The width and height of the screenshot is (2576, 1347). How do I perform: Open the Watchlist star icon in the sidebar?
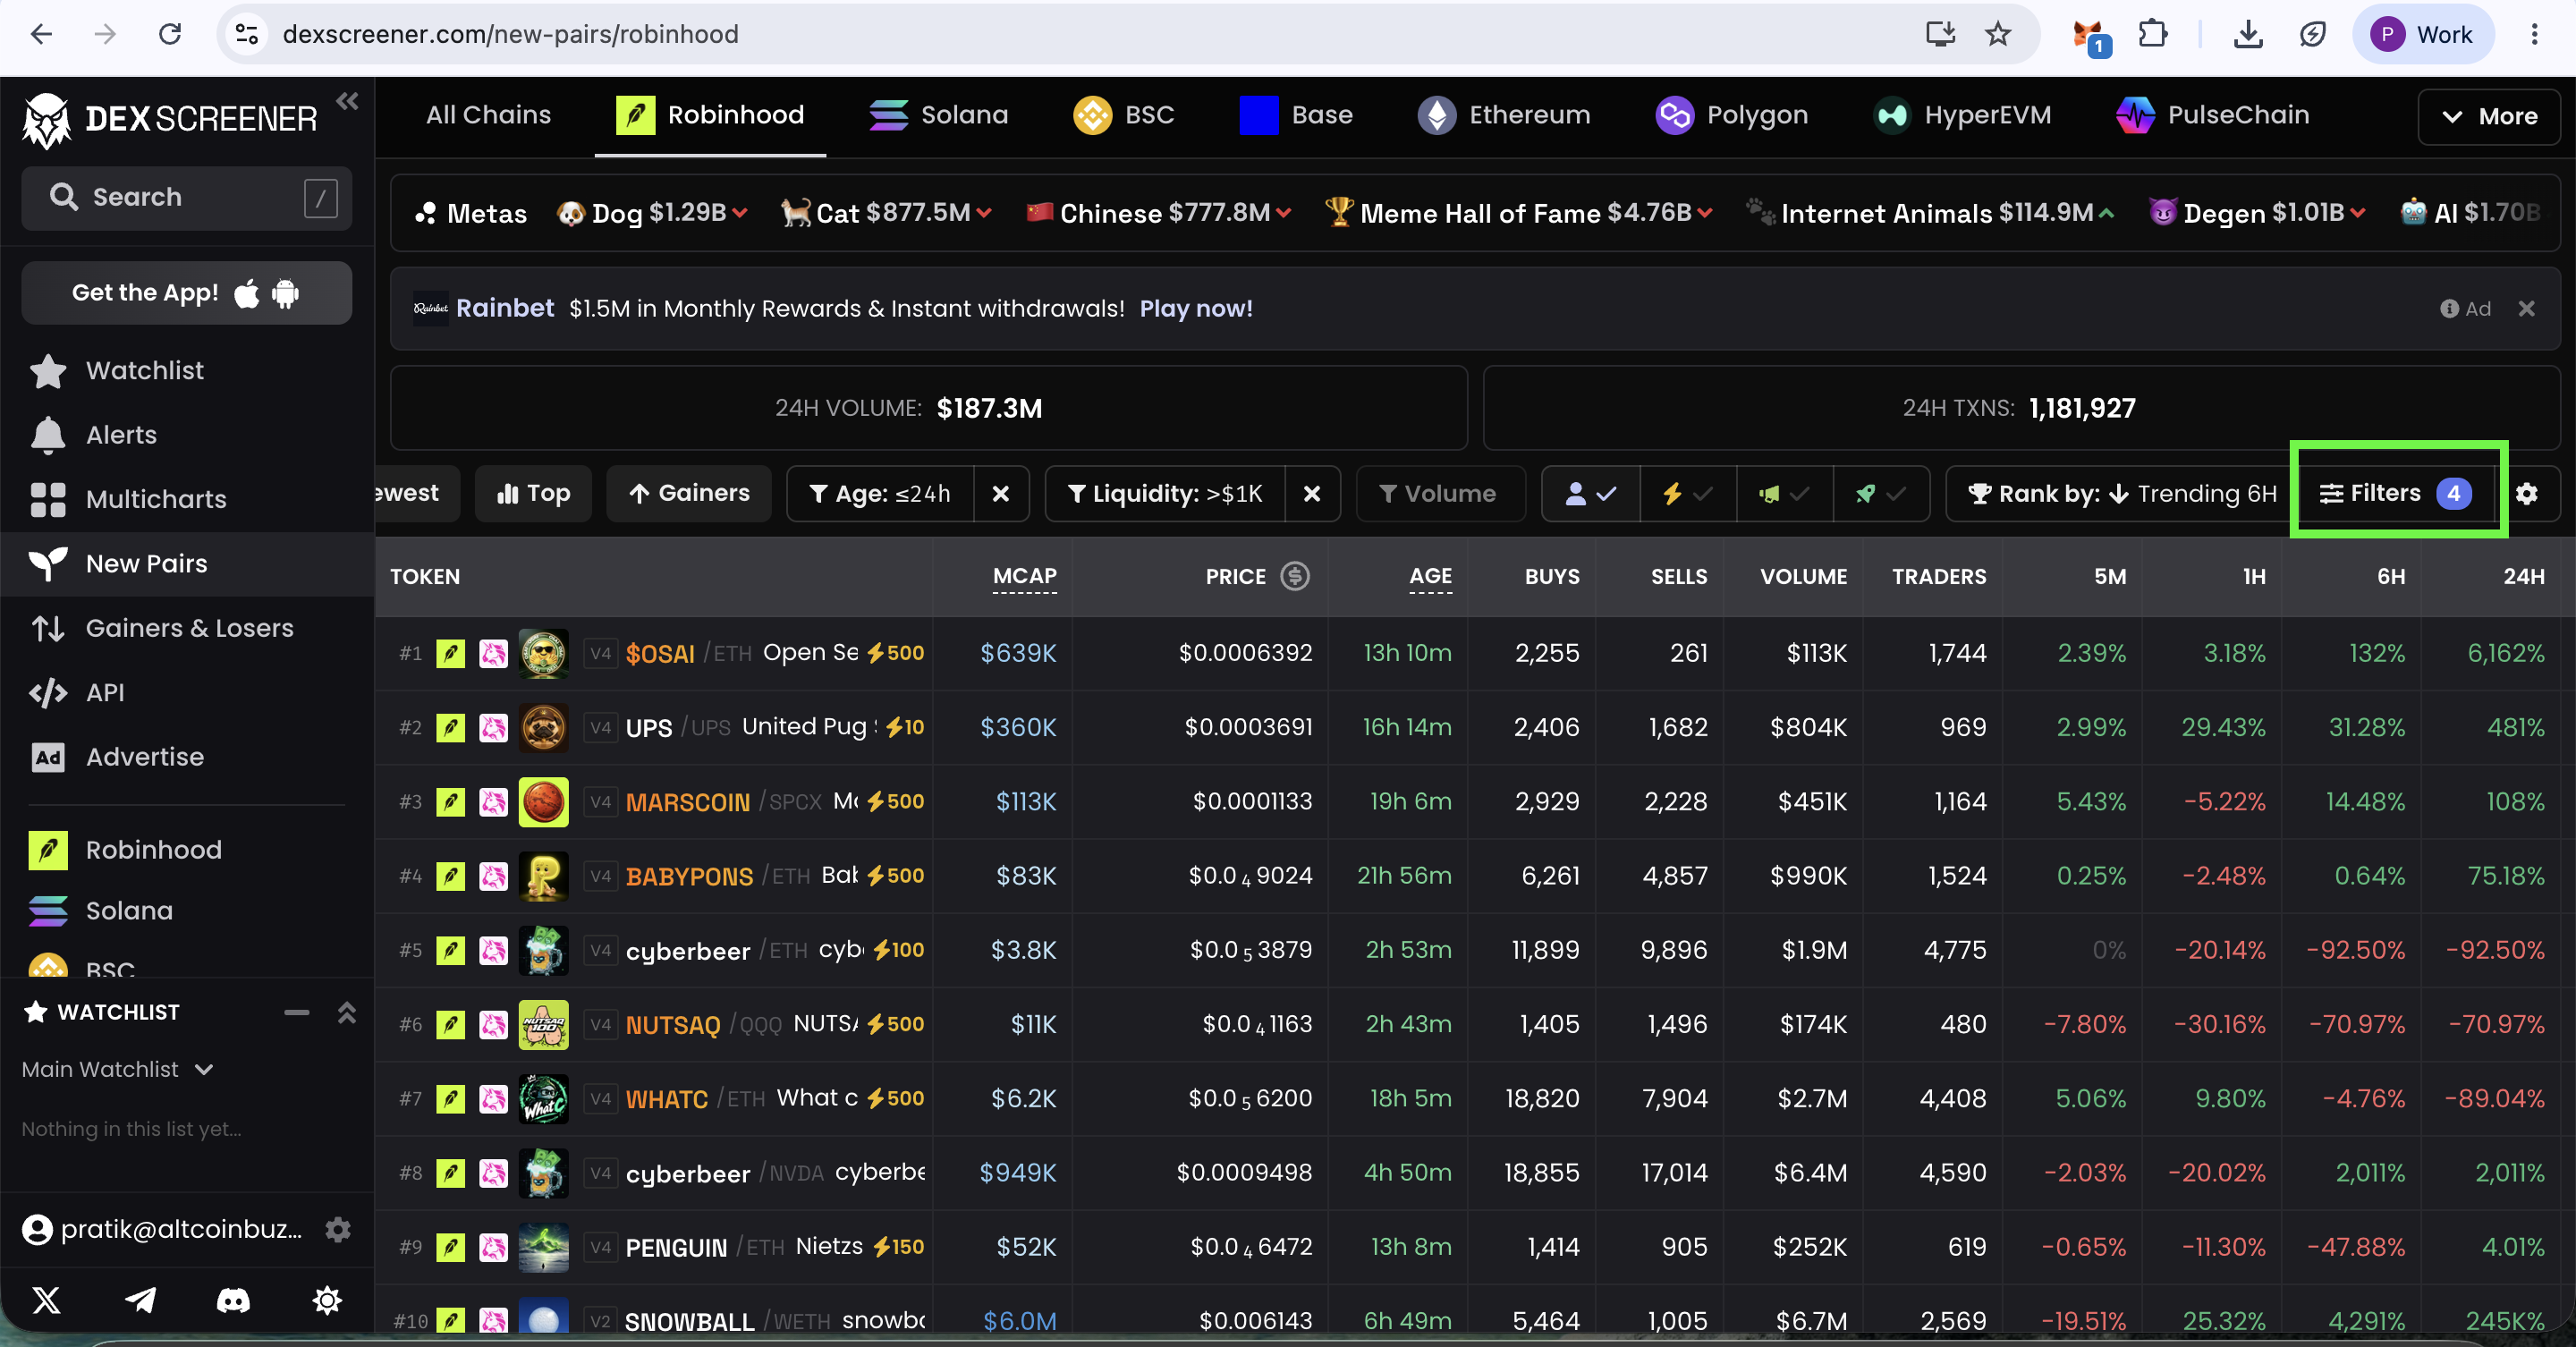(48, 371)
